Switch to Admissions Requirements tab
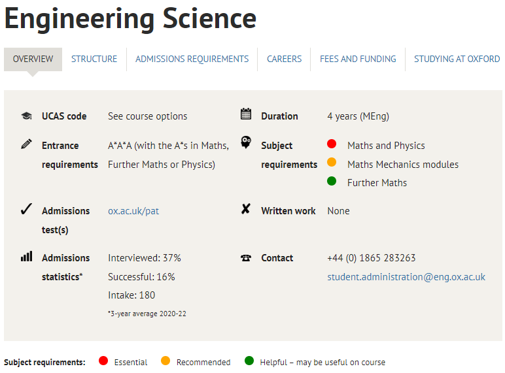Image resolution: width=505 pixels, height=373 pixels. pyautogui.click(x=192, y=59)
